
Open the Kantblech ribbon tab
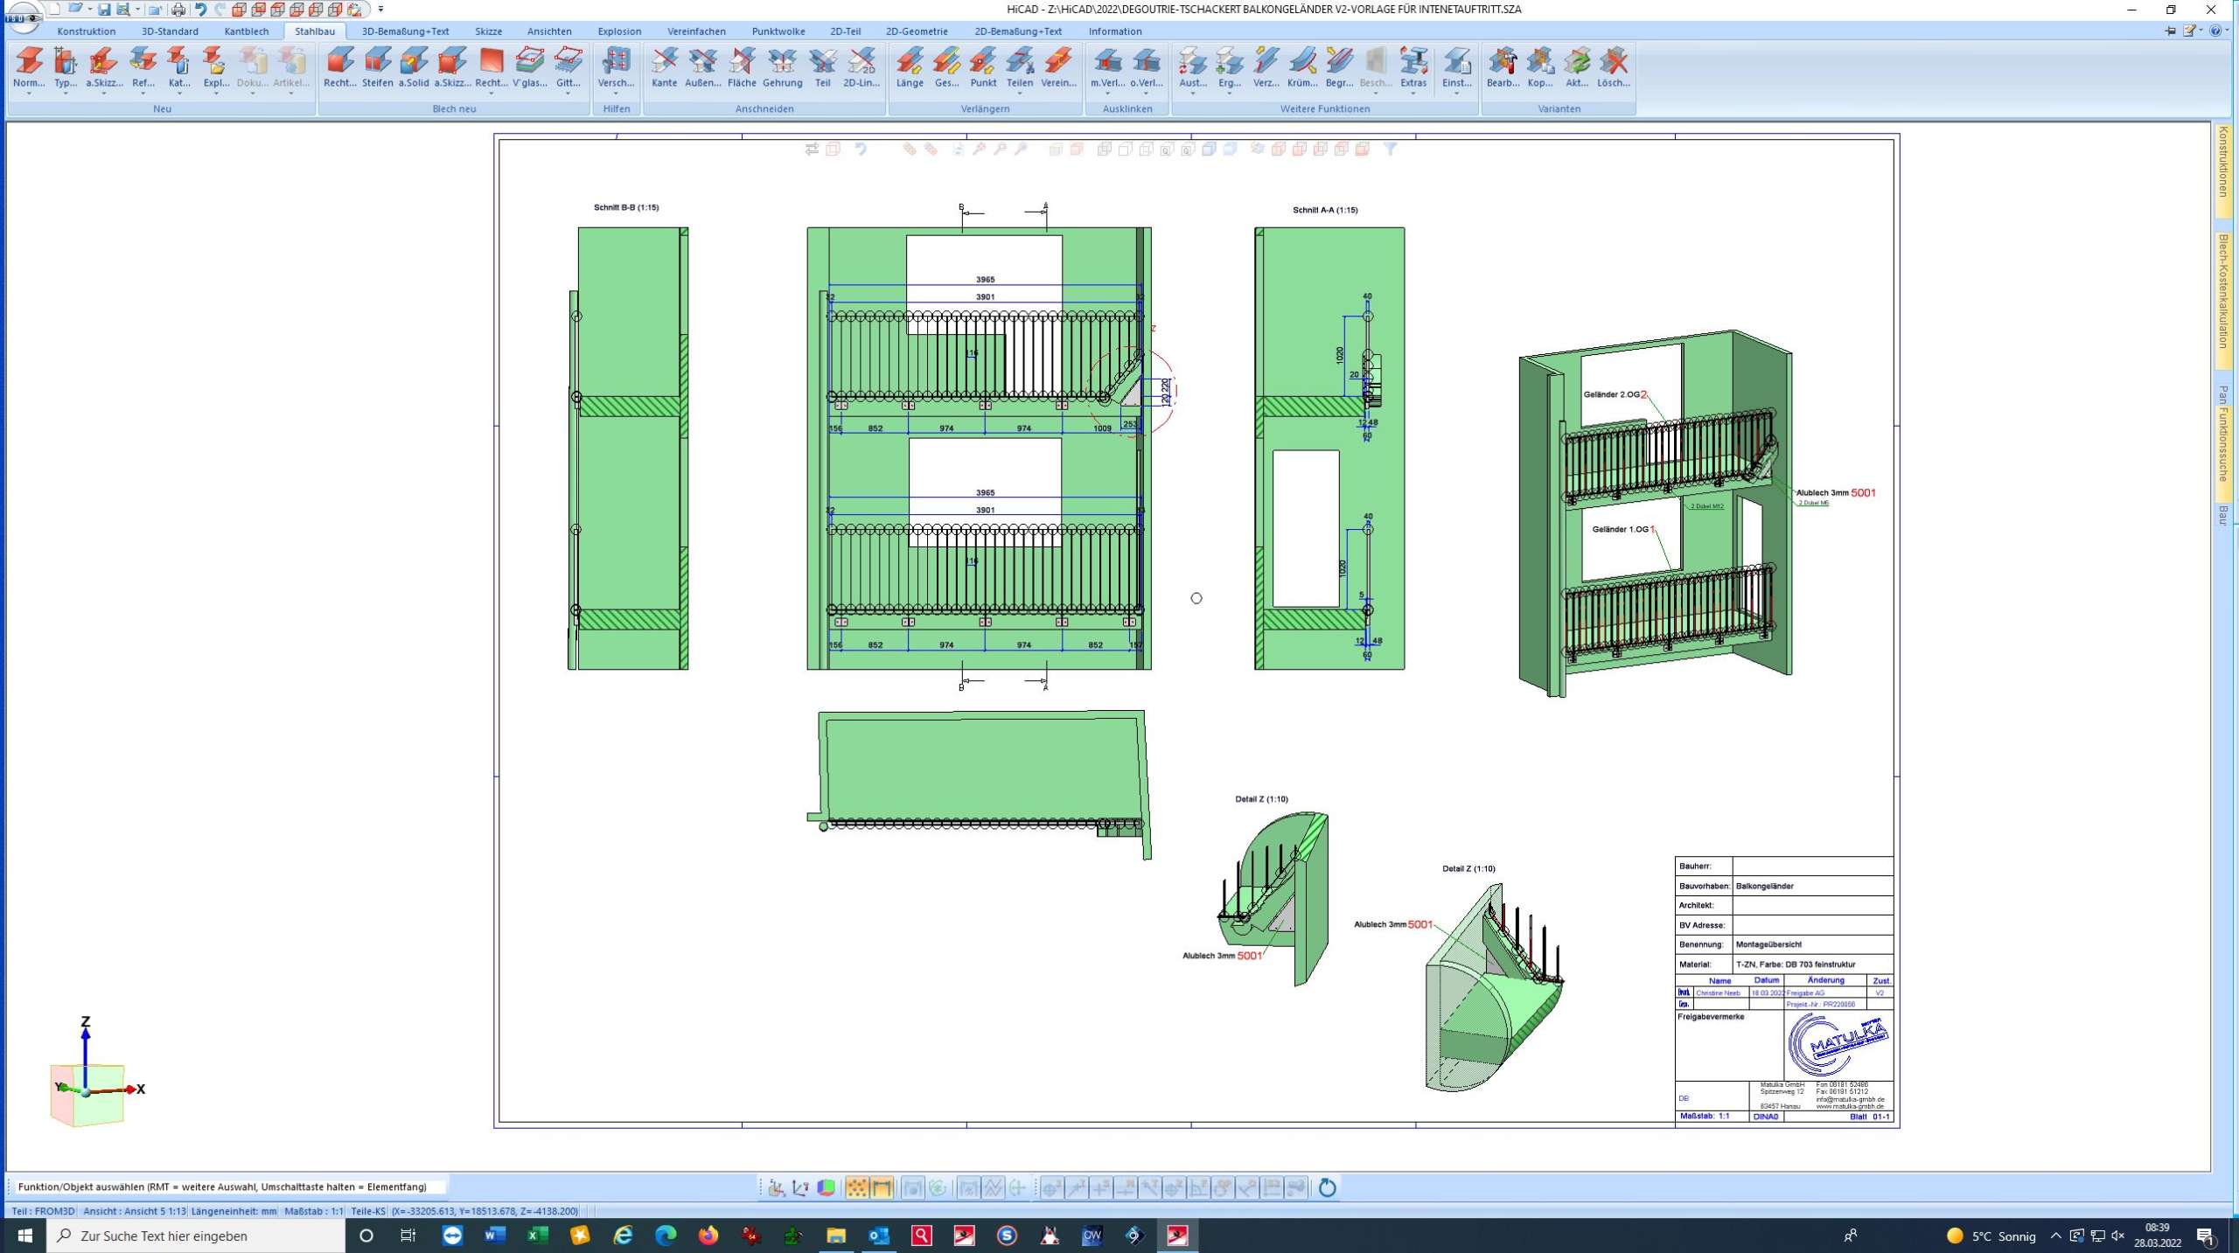[247, 31]
